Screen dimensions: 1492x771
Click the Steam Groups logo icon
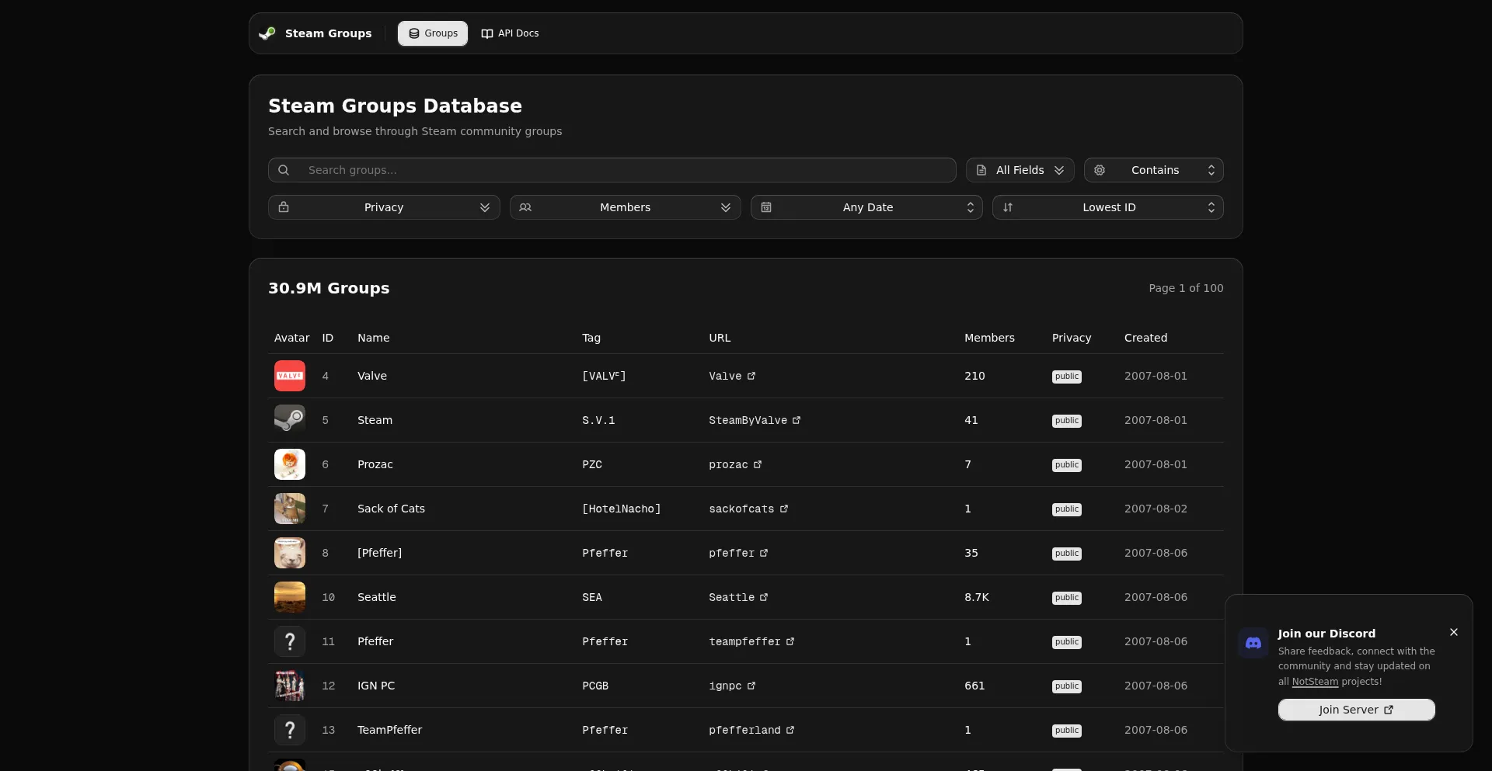click(x=267, y=33)
